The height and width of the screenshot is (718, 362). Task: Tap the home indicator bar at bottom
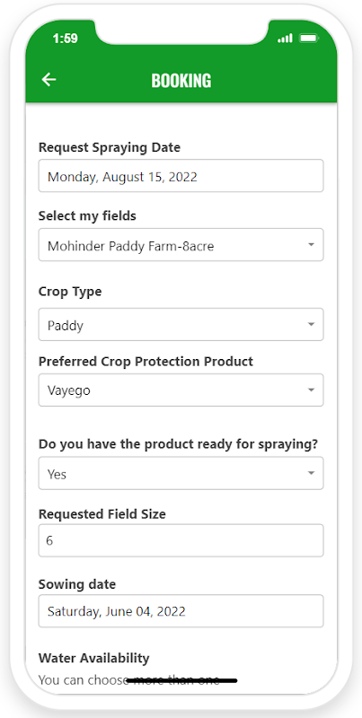181,681
